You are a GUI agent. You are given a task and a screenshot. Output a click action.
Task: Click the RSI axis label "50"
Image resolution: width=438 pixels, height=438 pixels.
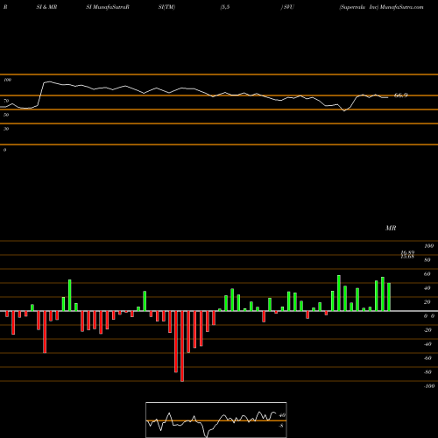click(6, 115)
